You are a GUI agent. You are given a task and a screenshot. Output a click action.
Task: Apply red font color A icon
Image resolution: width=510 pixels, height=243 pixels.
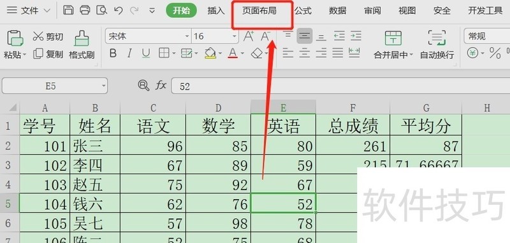[233, 53]
